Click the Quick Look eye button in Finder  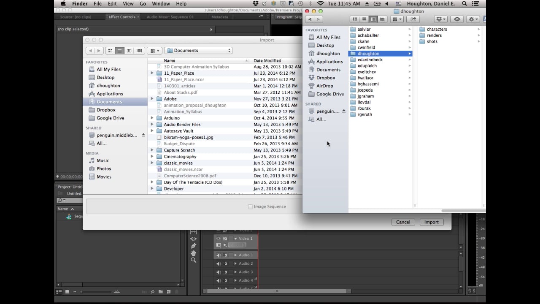click(x=457, y=19)
